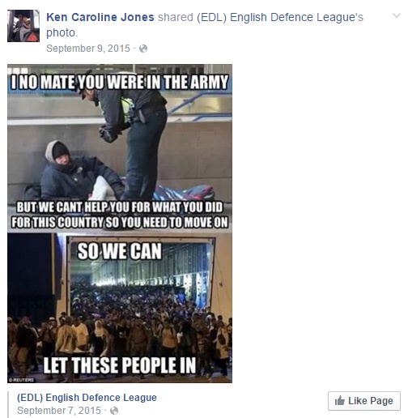This screenshot has height=418, width=408.
Task: Visit (EDL) English Defence League page below photo
Action: coord(87,398)
